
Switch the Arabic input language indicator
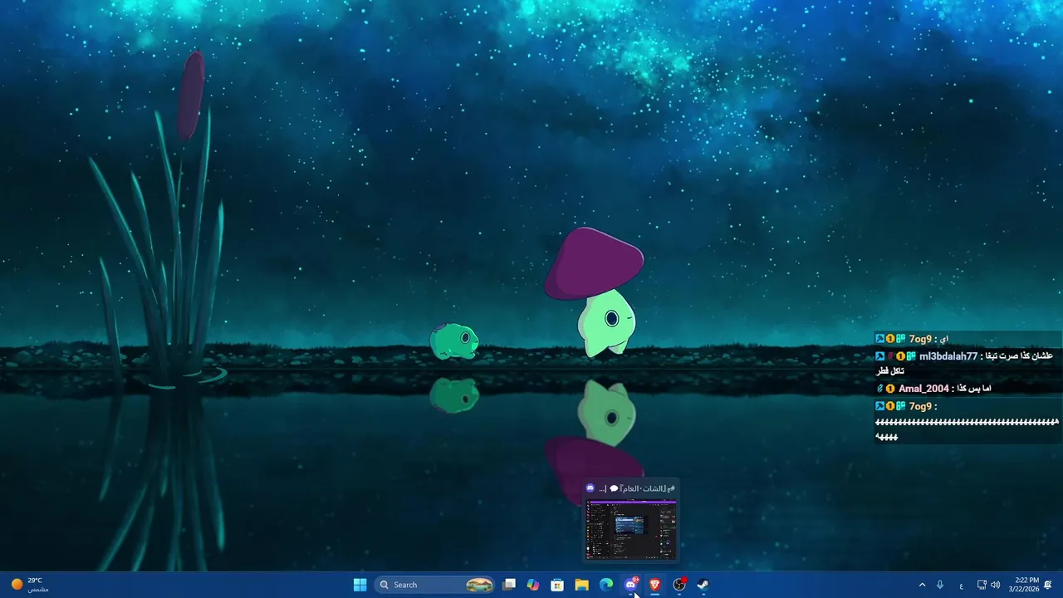click(x=961, y=586)
